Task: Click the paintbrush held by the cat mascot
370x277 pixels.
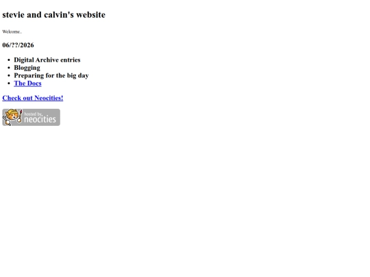Action: [20, 116]
